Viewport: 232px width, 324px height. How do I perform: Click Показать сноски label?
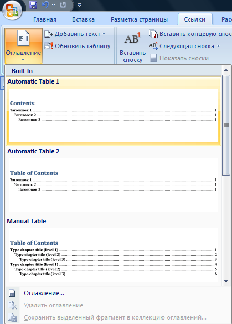click(184, 58)
